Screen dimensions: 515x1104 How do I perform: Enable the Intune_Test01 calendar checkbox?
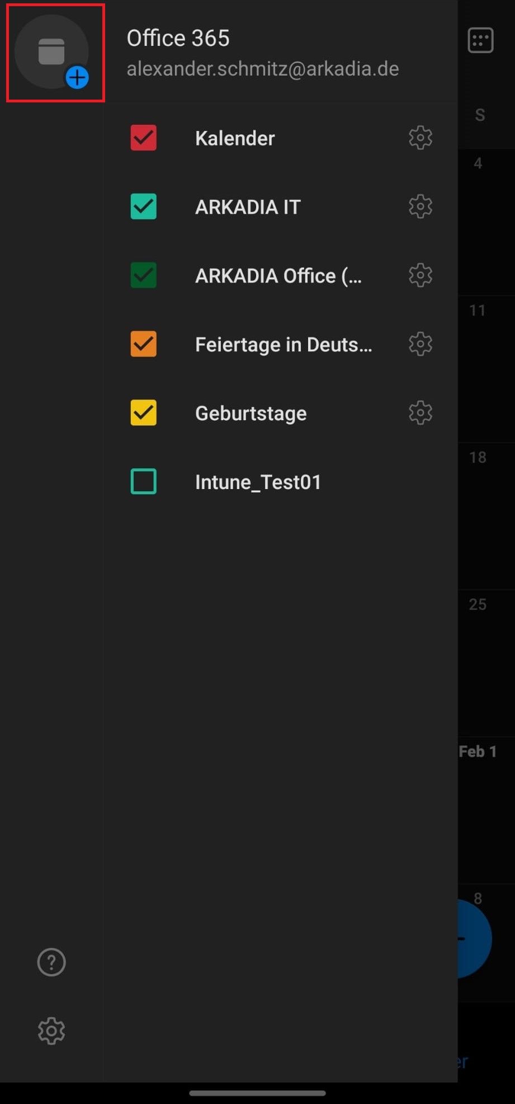[x=144, y=482]
